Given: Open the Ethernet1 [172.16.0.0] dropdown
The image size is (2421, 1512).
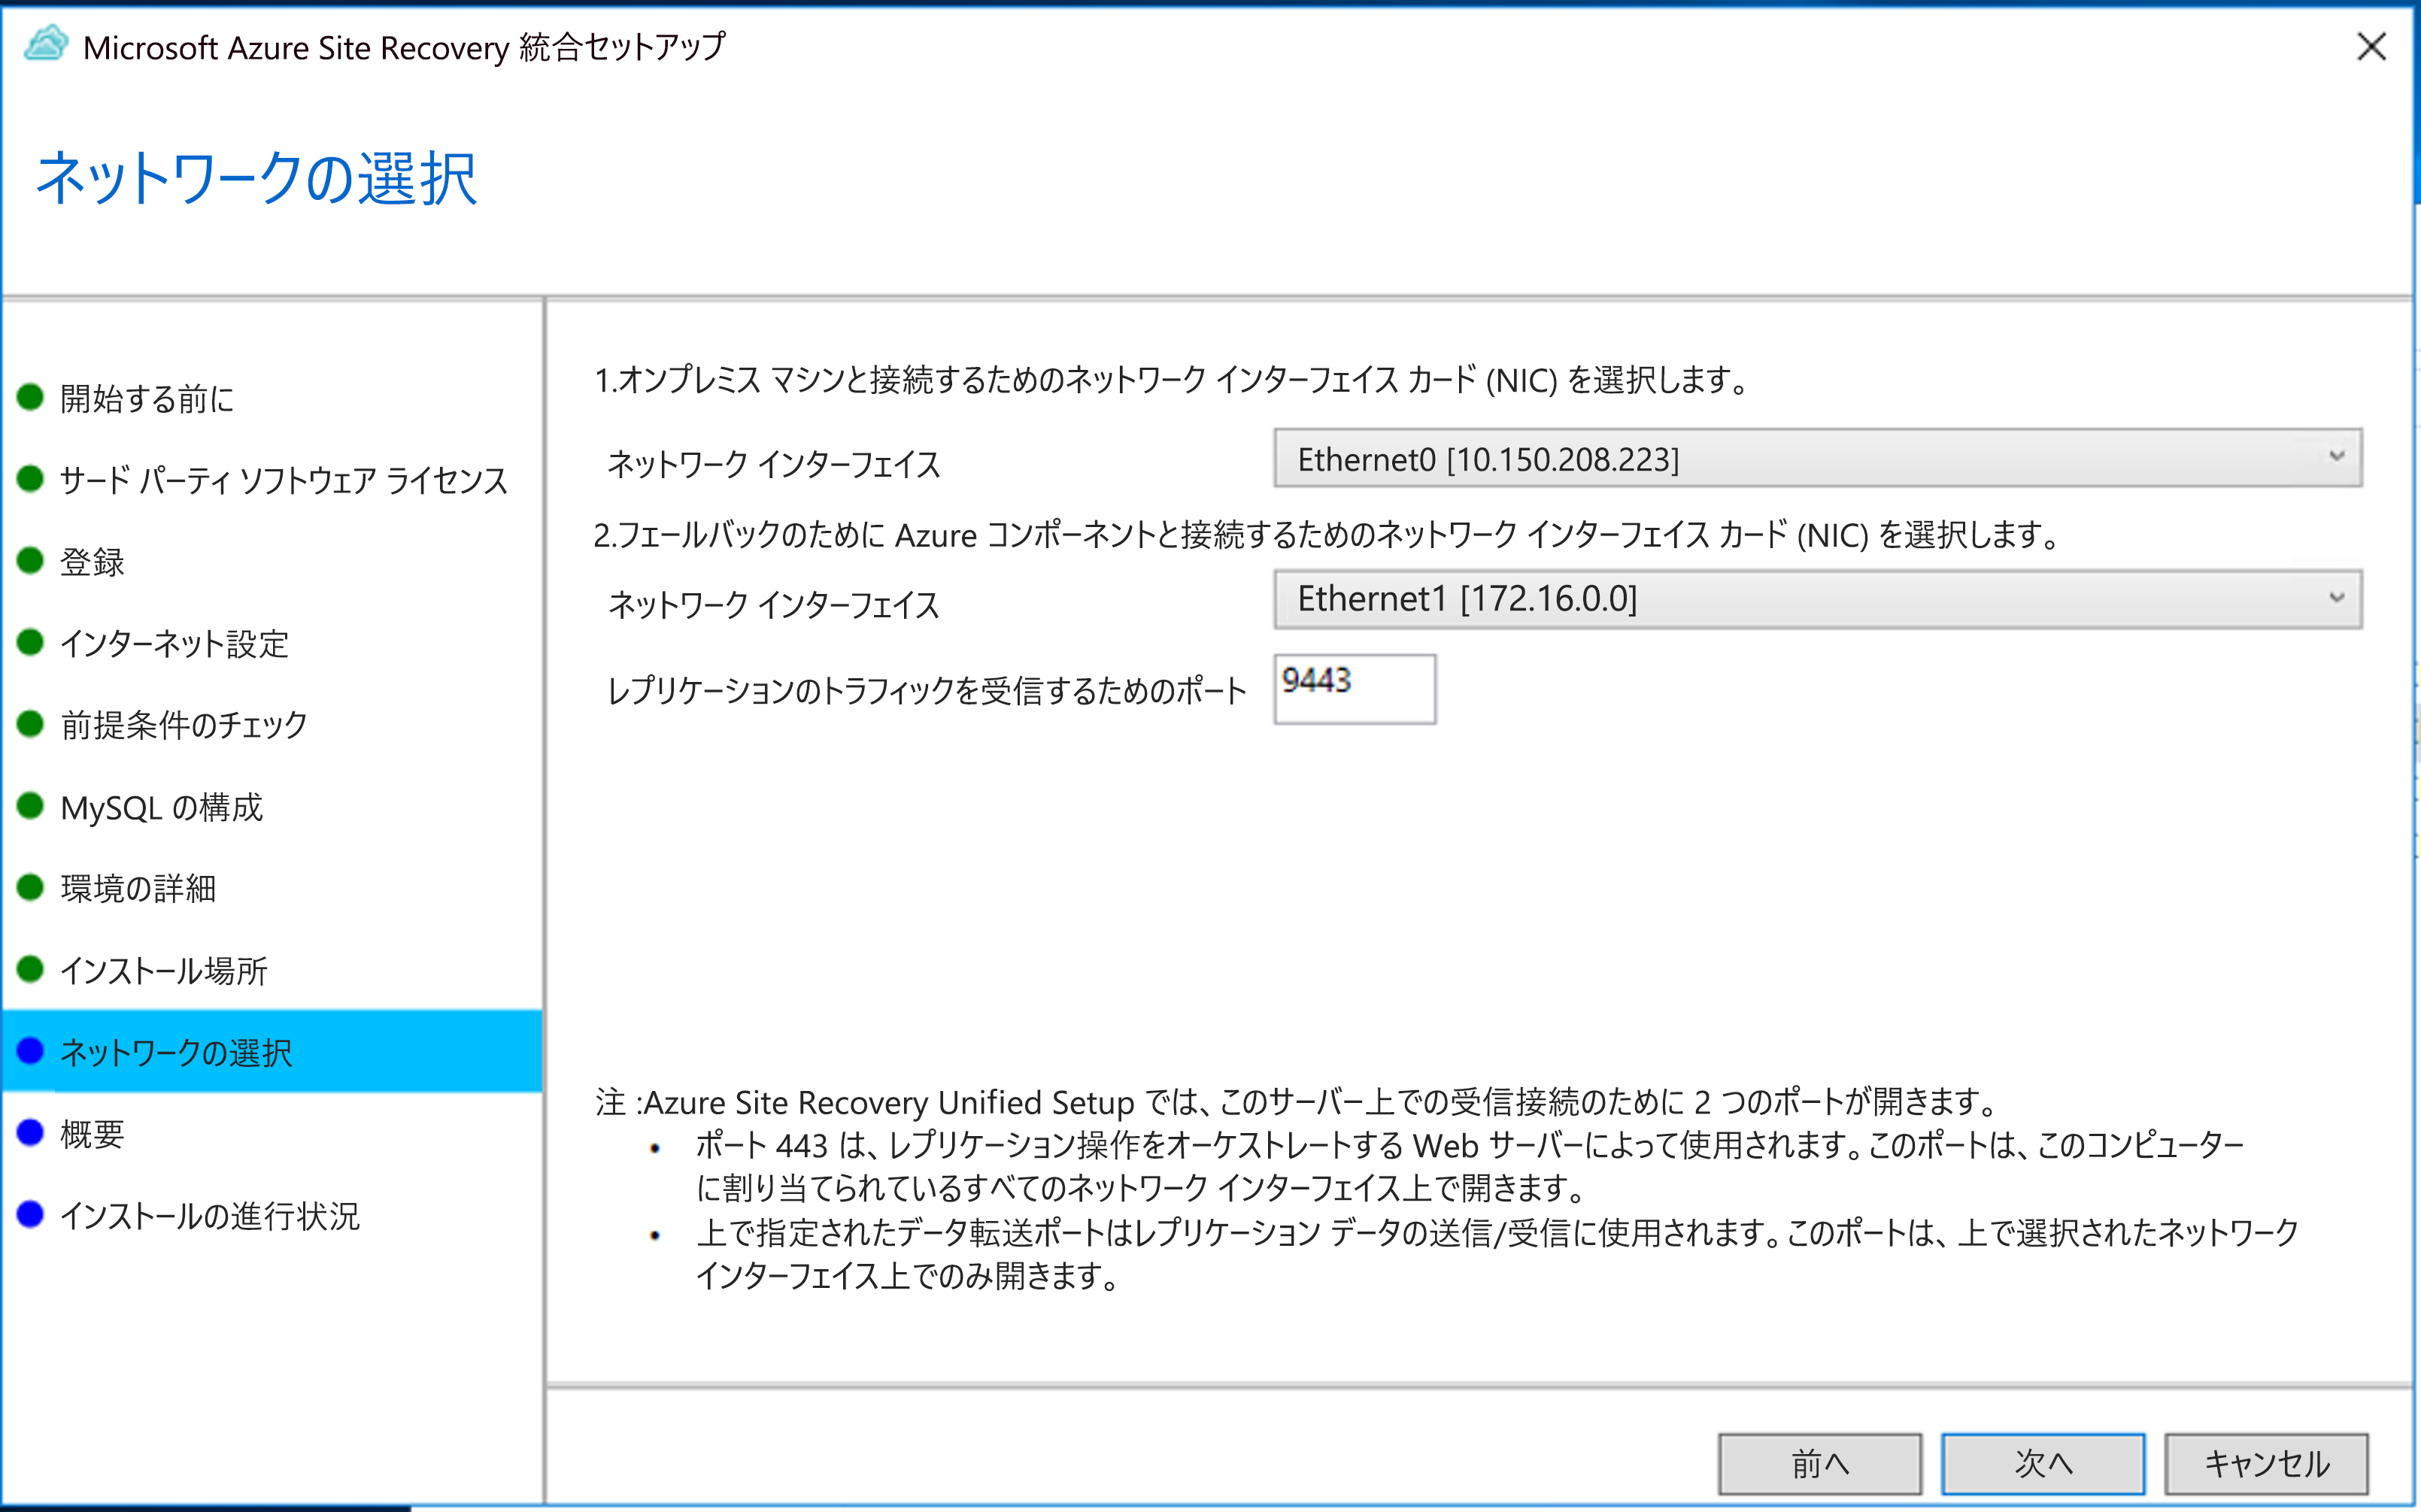Looking at the screenshot, I should 1817,599.
